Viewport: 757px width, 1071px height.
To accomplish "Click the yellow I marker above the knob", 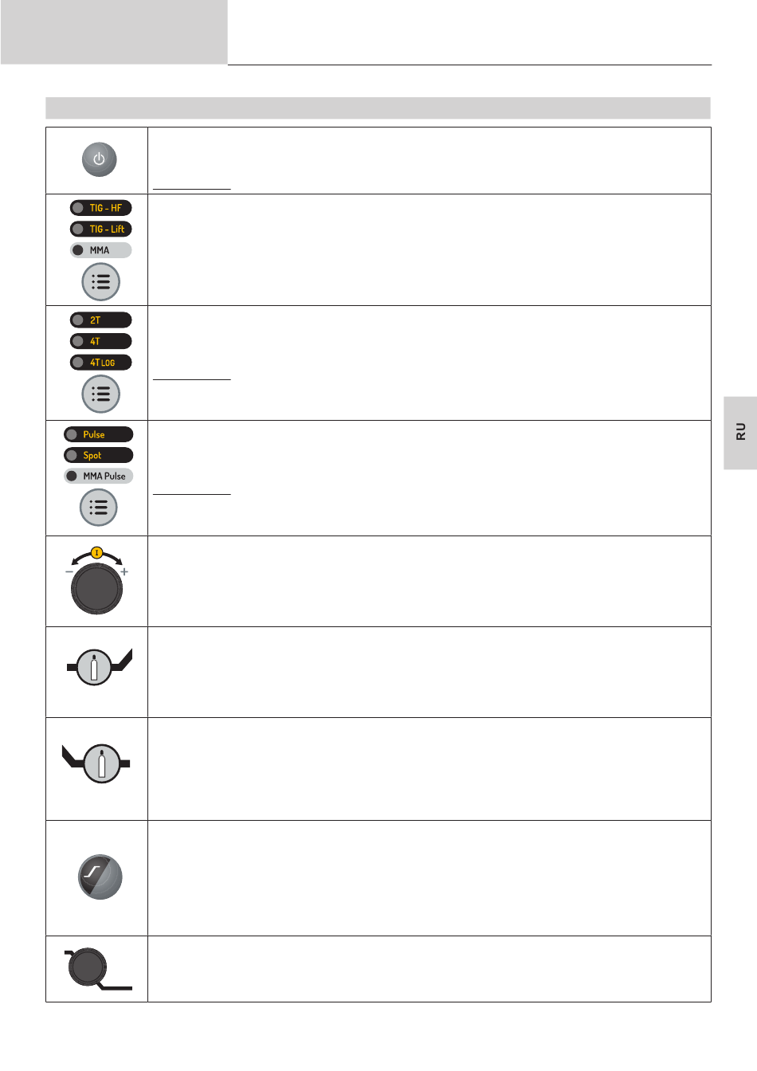I will [x=97, y=552].
